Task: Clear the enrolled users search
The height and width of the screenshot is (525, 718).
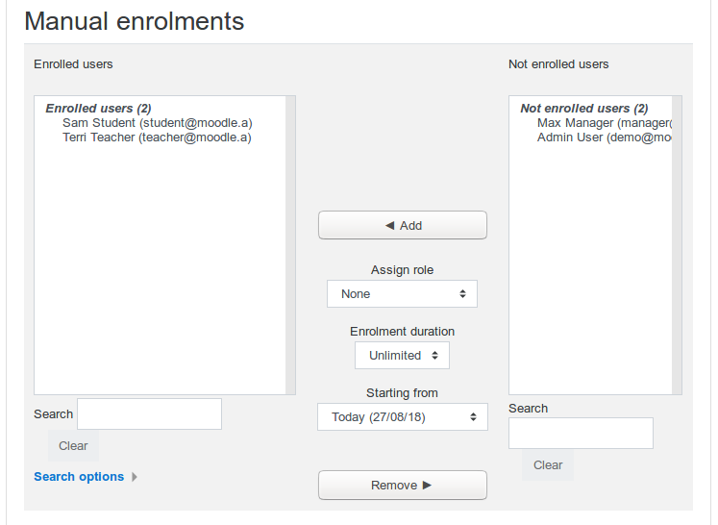Action: pos(73,446)
